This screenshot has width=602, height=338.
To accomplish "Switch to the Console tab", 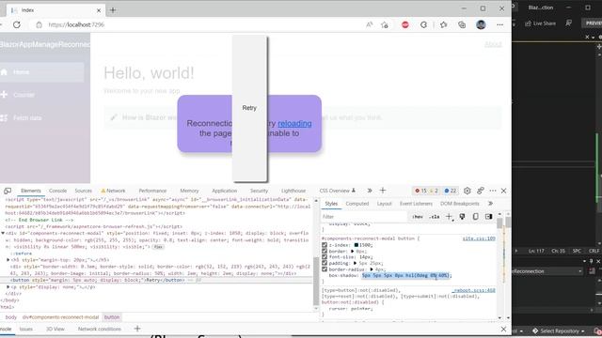I will pyautogui.click(x=57, y=191).
